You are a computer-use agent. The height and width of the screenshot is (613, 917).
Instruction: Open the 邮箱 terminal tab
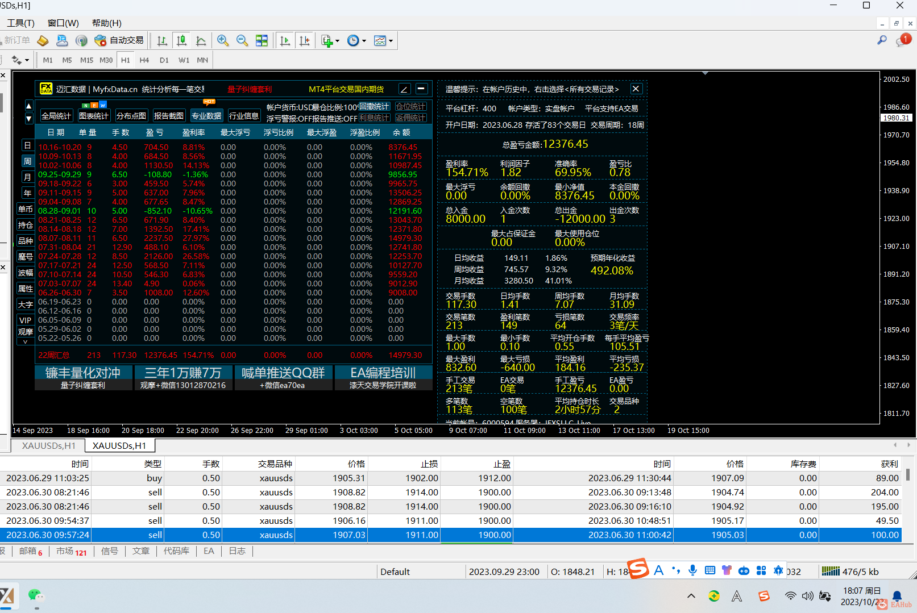click(x=31, y=551)
